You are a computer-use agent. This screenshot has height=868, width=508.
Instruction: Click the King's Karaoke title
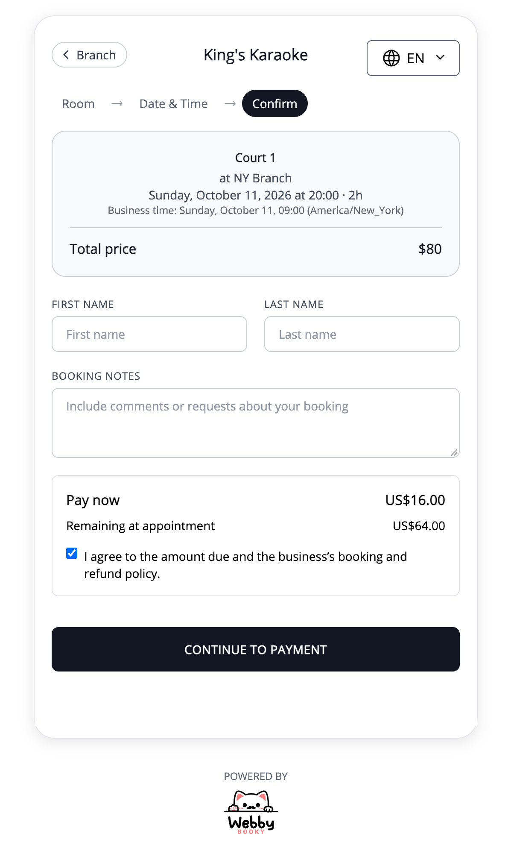tap(255, 55)
